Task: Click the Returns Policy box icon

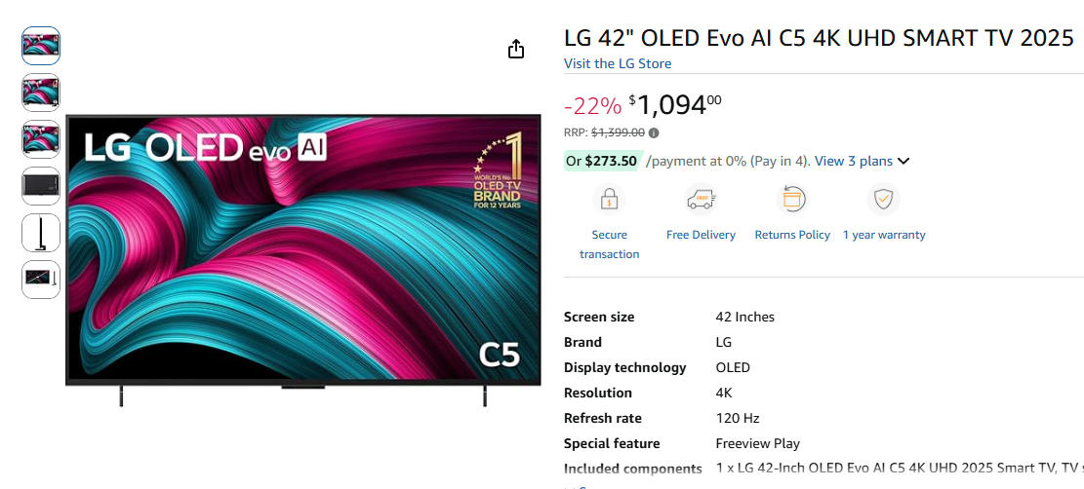Action: coord(791,200)
